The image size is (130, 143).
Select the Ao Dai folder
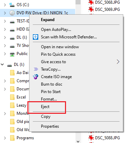click(x=22, y=73)
